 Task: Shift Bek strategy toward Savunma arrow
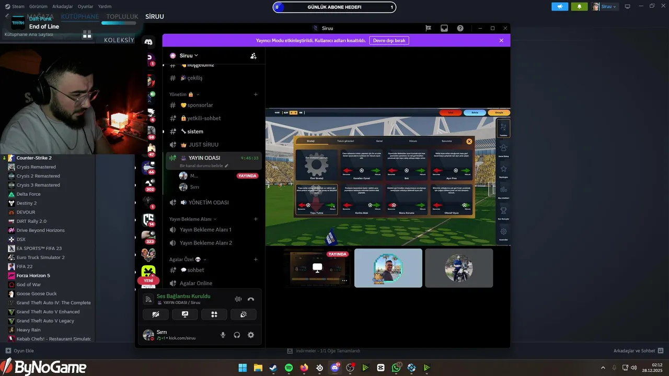point(392,170)
